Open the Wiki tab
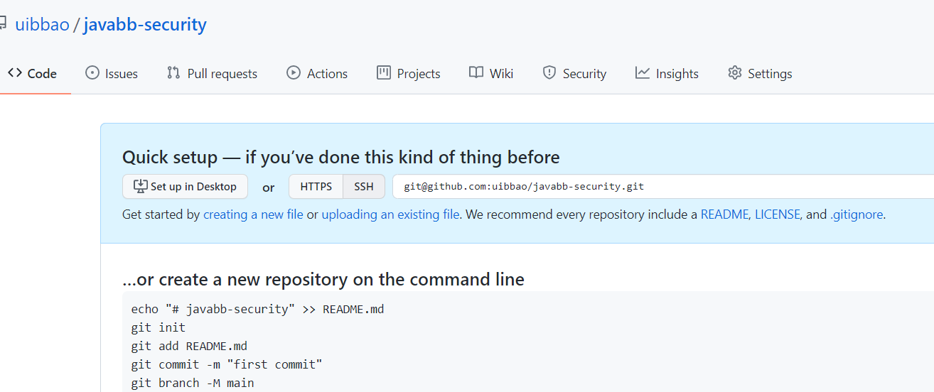Screen dimensions: 934x392 coord(500,73)
